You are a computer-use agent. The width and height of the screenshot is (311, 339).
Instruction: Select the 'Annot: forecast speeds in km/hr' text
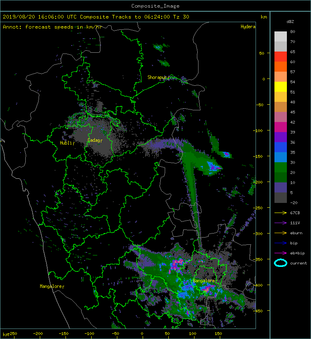click(x=52, y=27)
